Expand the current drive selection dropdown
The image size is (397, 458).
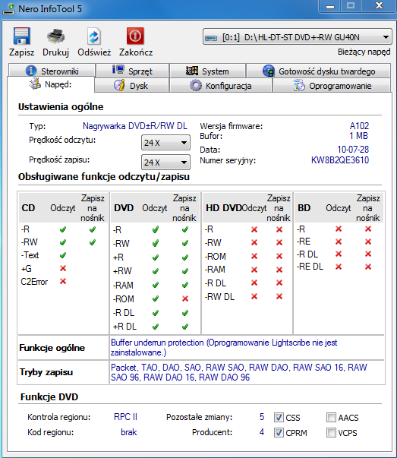(x=297, y=36)
